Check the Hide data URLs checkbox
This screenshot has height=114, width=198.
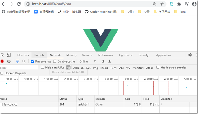(42, 68)
